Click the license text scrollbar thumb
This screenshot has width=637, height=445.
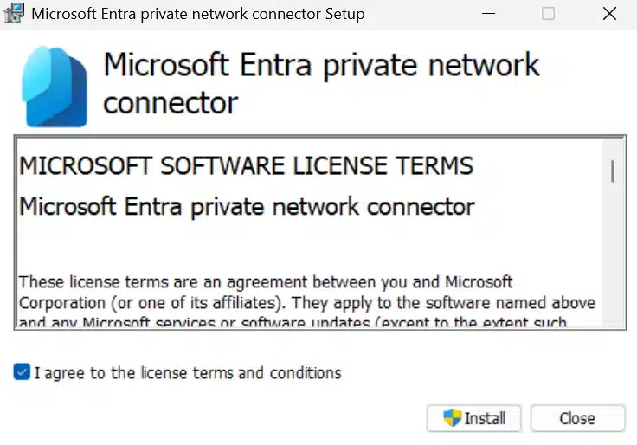pos(613,171)
